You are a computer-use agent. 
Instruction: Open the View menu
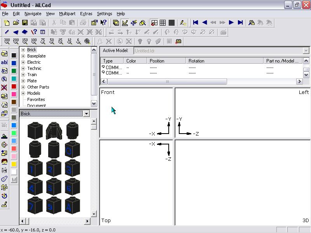pos(50,14)
